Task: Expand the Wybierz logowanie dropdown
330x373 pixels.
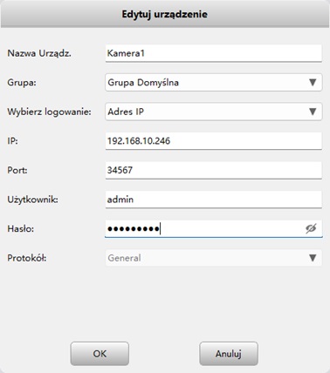Action: [214, 112]
